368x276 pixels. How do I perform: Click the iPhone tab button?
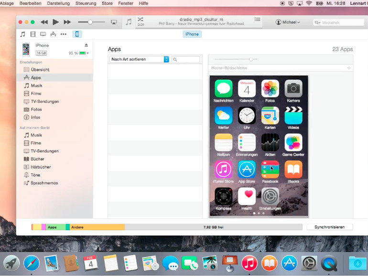[192, 34]
